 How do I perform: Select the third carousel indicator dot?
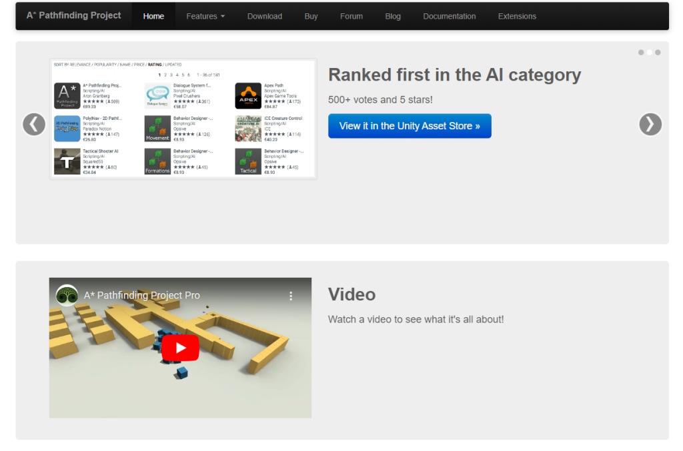tap(658, 52)
